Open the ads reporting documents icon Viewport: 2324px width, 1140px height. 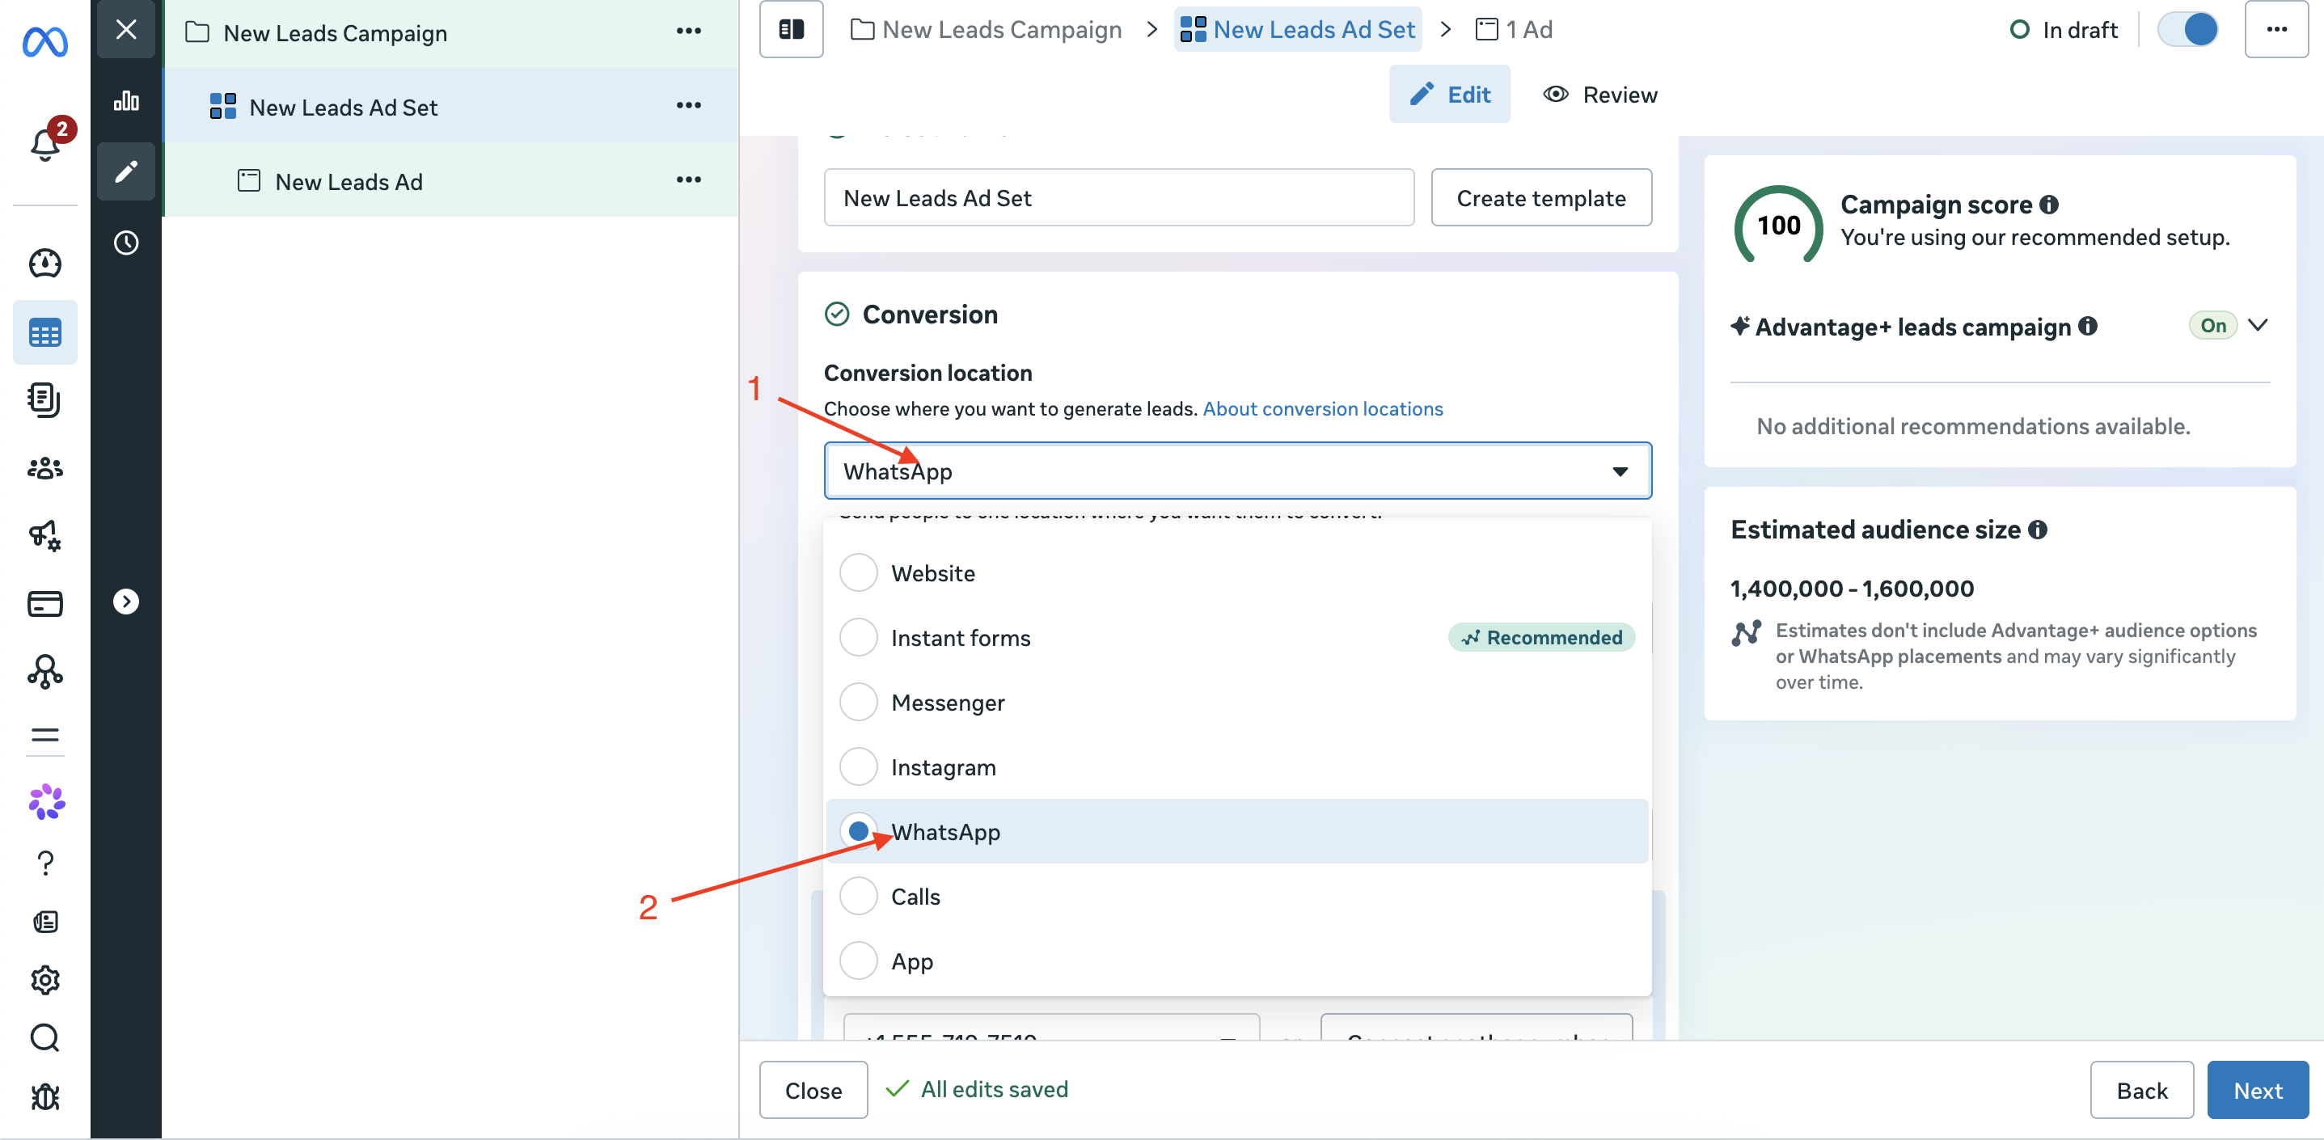(x=45, y=399)
